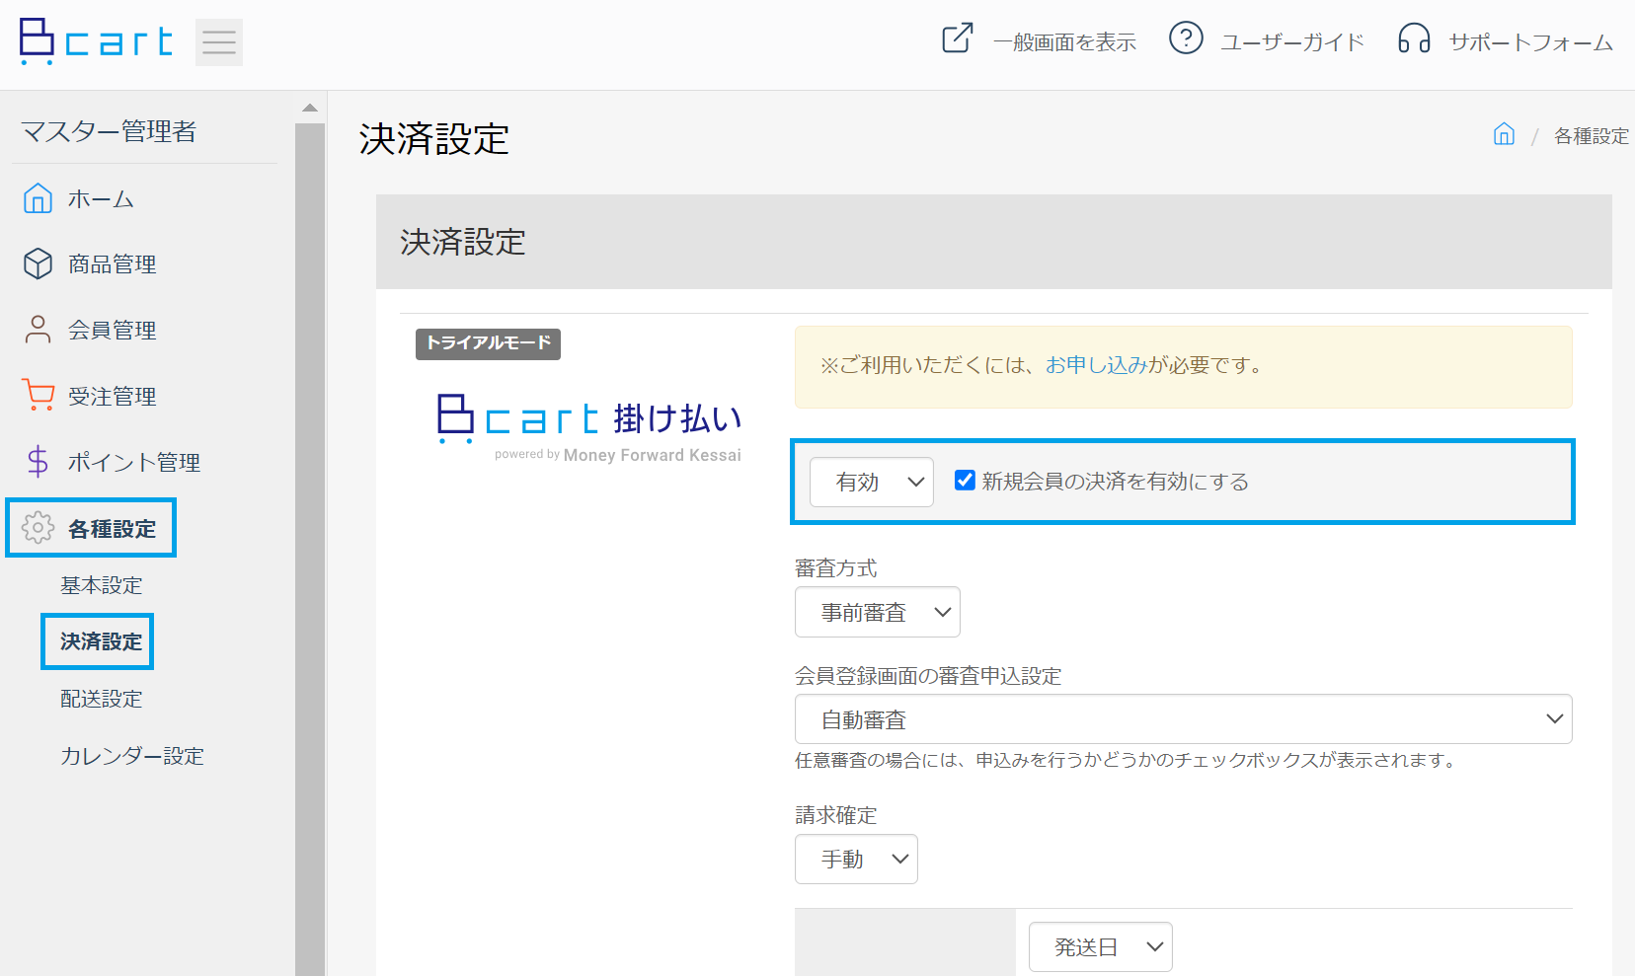The width and height of the screenshot is (1635, 976).
Task: Uncheck 新規会員の決済を有効にする checkbox
Action: click(x=966, y=480)
